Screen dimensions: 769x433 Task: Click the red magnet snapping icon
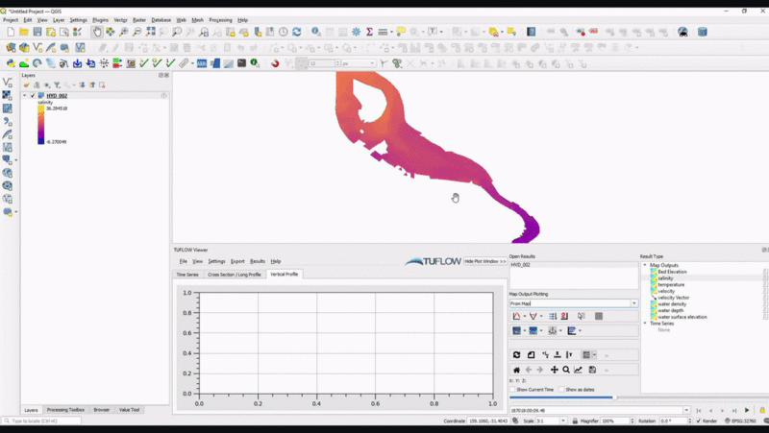[x=275, y=63]
